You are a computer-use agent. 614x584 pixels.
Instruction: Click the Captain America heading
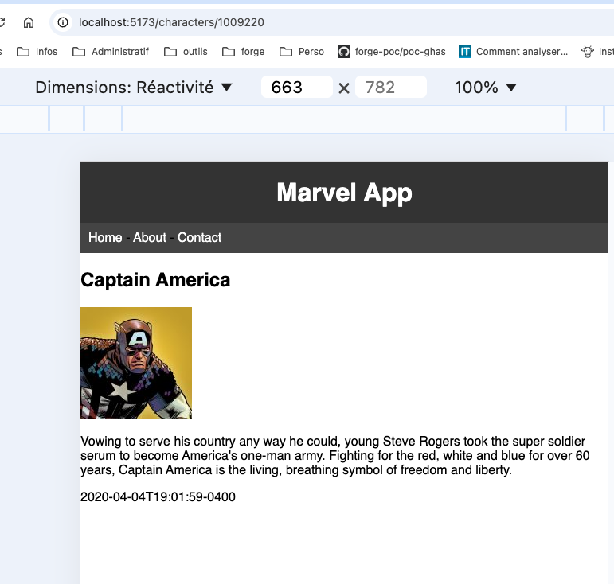155,280
